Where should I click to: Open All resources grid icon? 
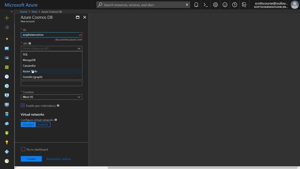click(x=7, y=67)
